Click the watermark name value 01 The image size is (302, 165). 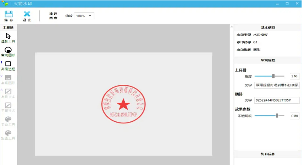[x=255, y=42]
